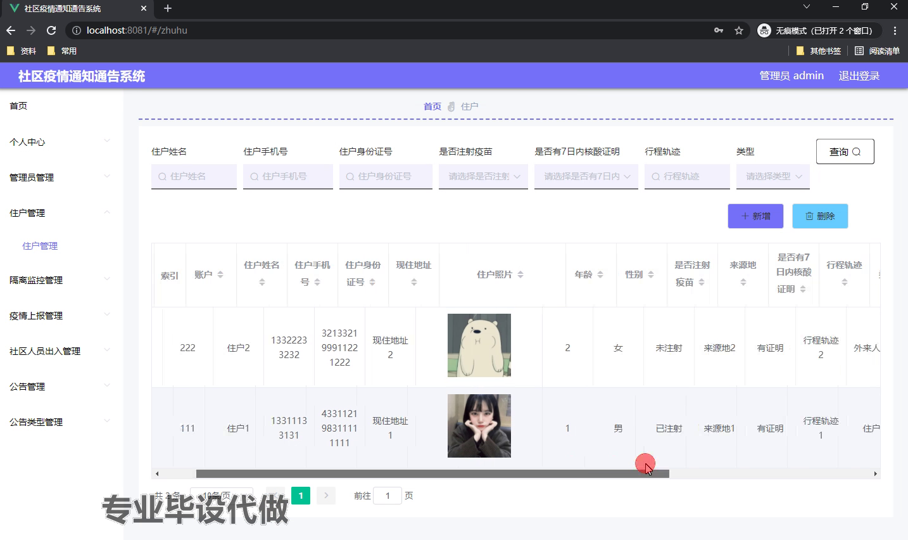908x540 pixels.
Task: Expand 个人中心 sidebar menu
Action: coord(61,142)
